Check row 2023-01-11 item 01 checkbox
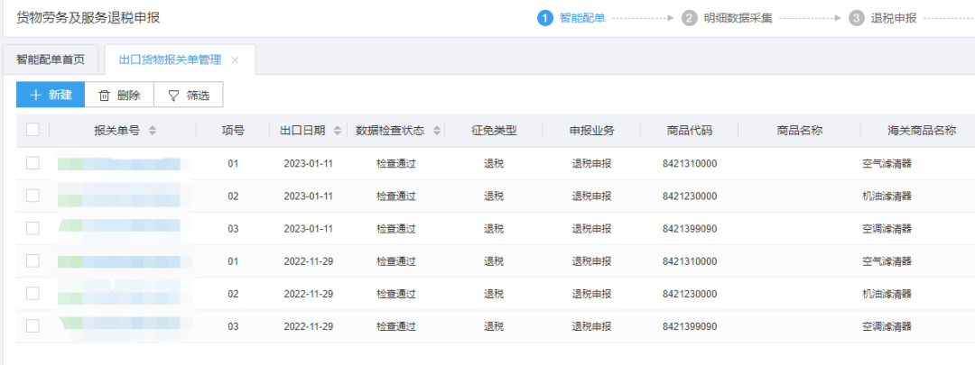 click(32, 163)
